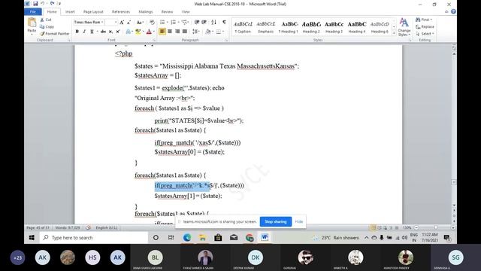Image resolution: width=481 pixels, height=271 pixels.
Task: Apply the Heading 2 style
Action: (311, 27)
